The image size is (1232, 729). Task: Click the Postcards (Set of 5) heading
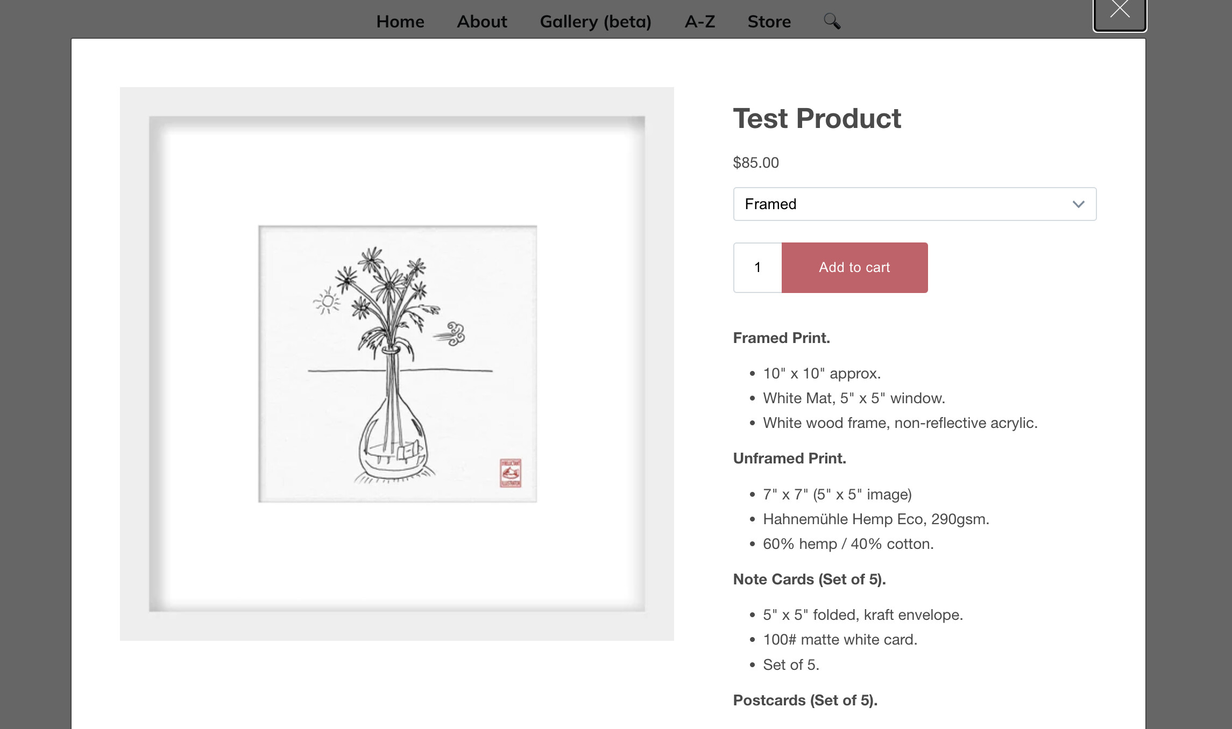[805, 701]
